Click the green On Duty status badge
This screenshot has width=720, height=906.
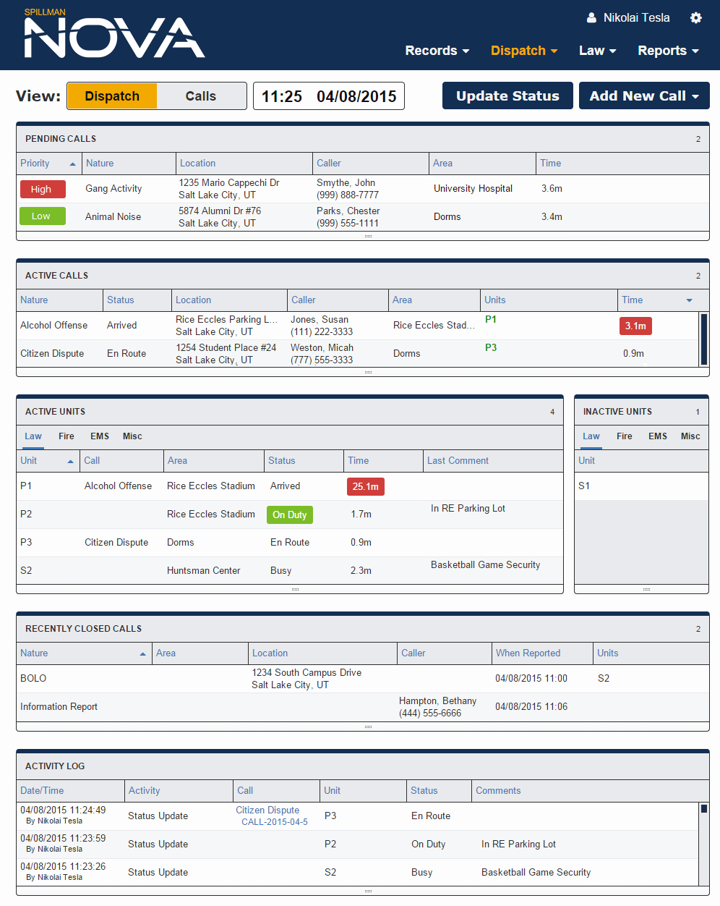(289, 515)
